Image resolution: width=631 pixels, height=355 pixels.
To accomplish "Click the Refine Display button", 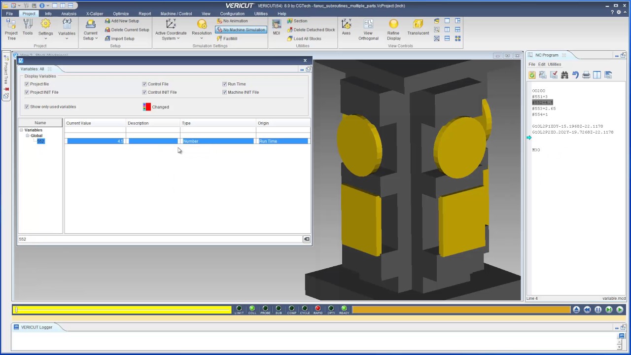I will point(393,30).
